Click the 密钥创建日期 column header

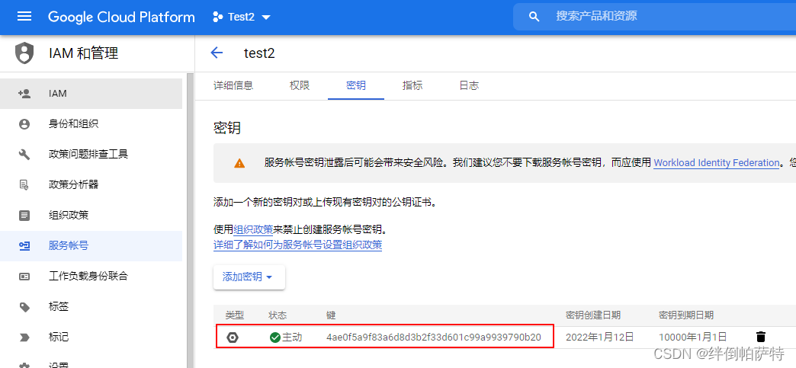tap(593, 315)
